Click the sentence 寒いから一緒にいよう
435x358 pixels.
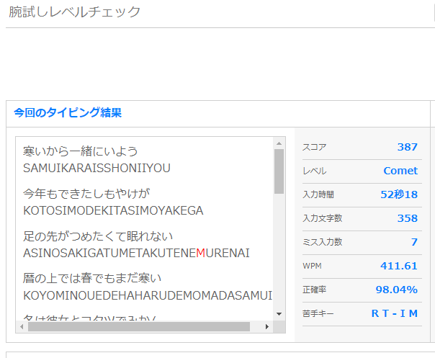click(80, 152)
